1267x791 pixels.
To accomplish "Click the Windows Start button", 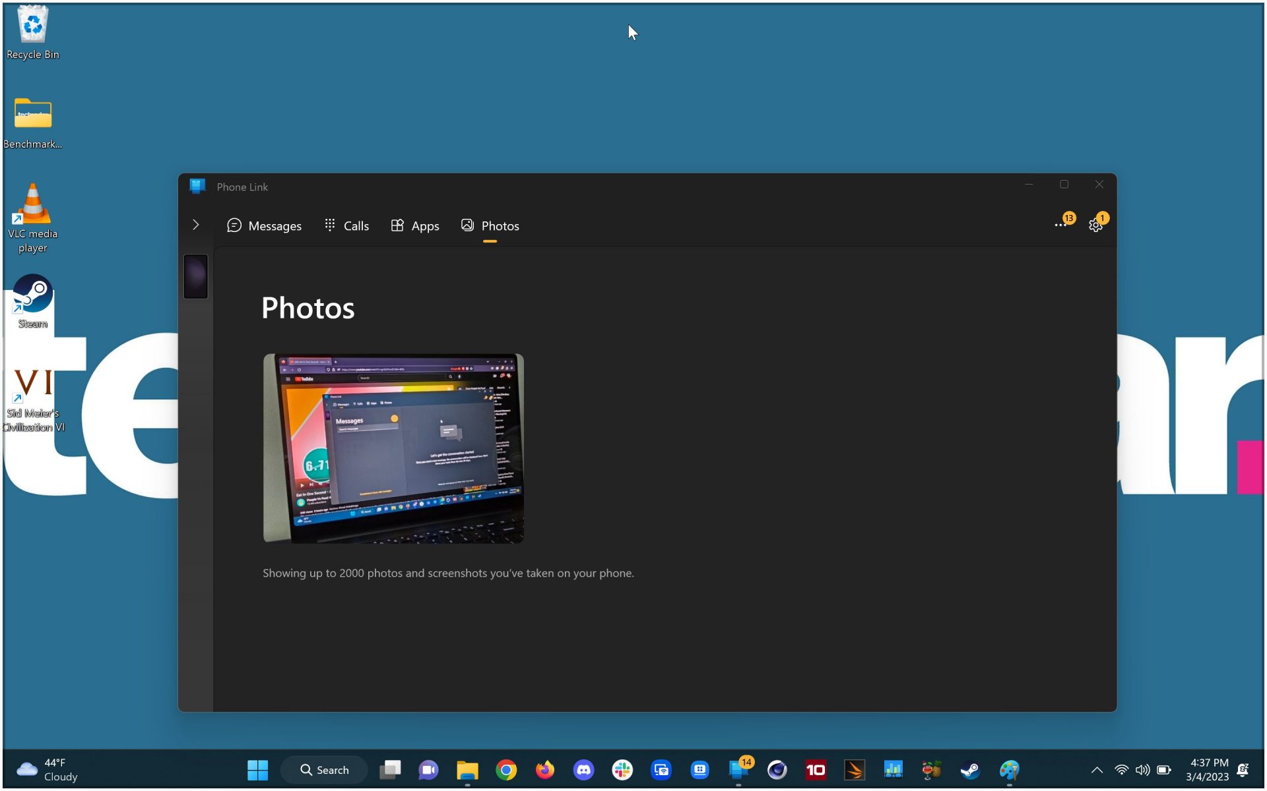I will [257, 770].
